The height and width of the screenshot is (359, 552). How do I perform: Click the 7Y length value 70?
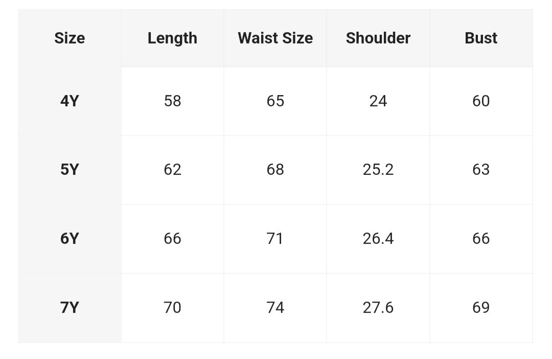click(x=172, y=308)
